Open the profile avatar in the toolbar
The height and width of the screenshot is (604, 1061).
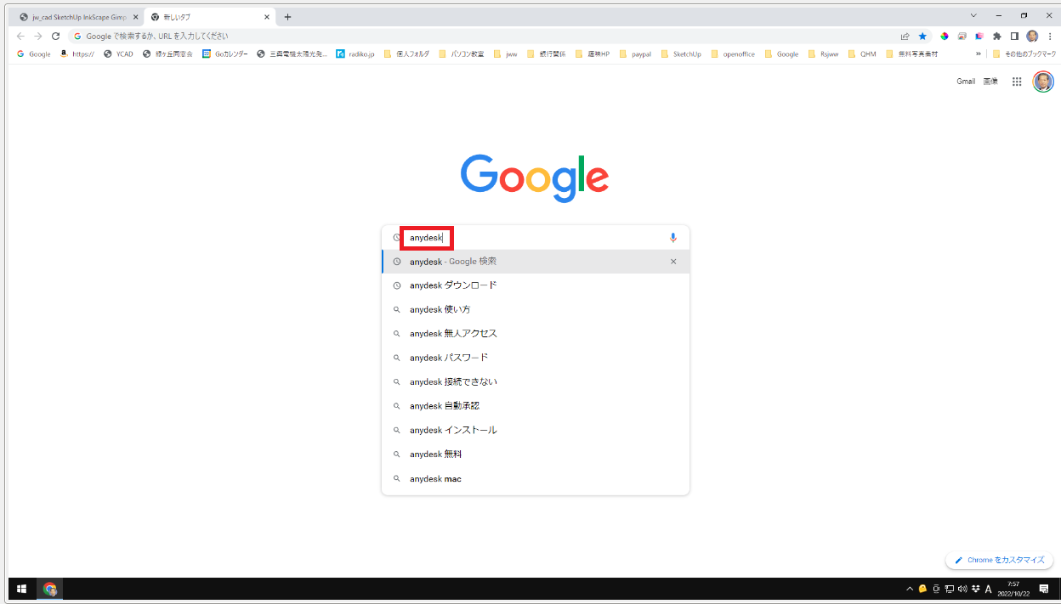tap(1032, 37)
